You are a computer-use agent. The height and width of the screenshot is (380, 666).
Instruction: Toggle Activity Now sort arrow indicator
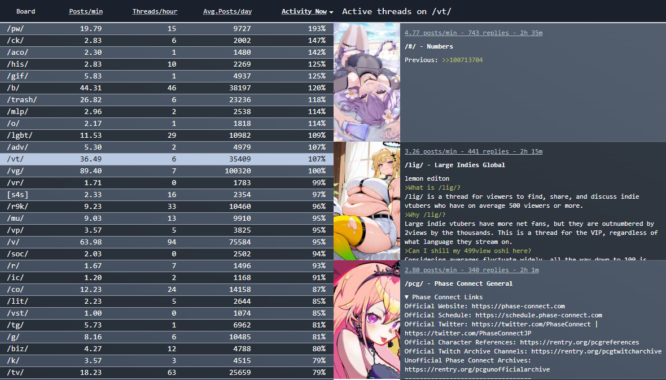331,12
